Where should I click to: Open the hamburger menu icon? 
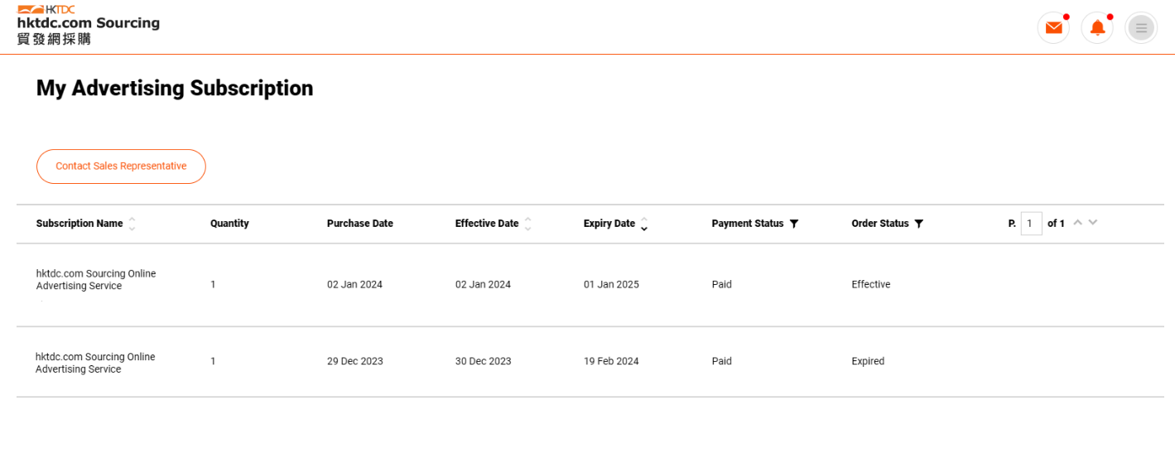[1141, 28]
